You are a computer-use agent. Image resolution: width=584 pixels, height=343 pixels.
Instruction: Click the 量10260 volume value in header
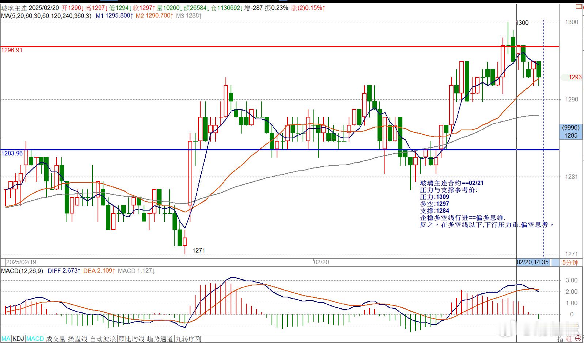pos(170,8)
